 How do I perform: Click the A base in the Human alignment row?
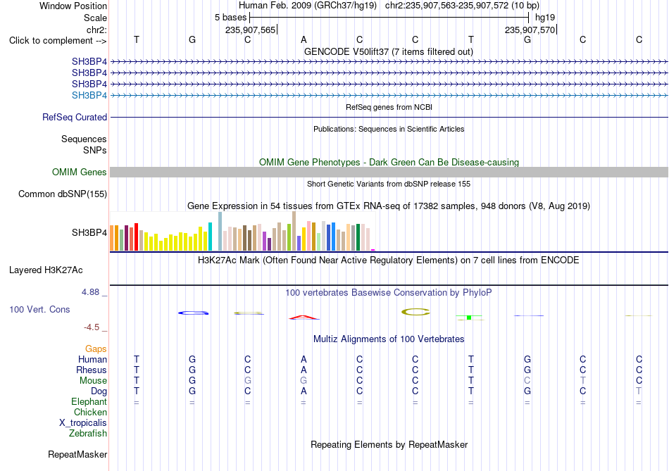304,360
